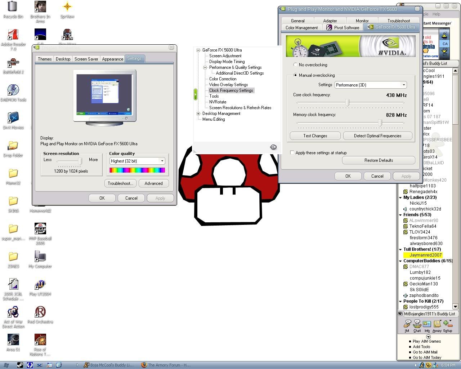
Task: Click the Setup icon in AIM Buddy List
Action: click(448, 326)
